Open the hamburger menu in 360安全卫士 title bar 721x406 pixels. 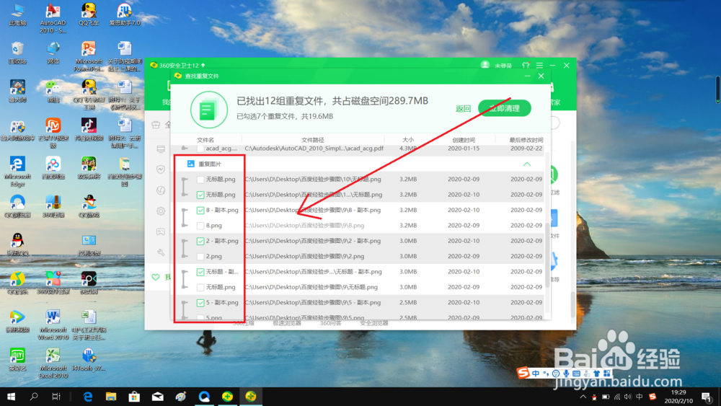[539, 66]
